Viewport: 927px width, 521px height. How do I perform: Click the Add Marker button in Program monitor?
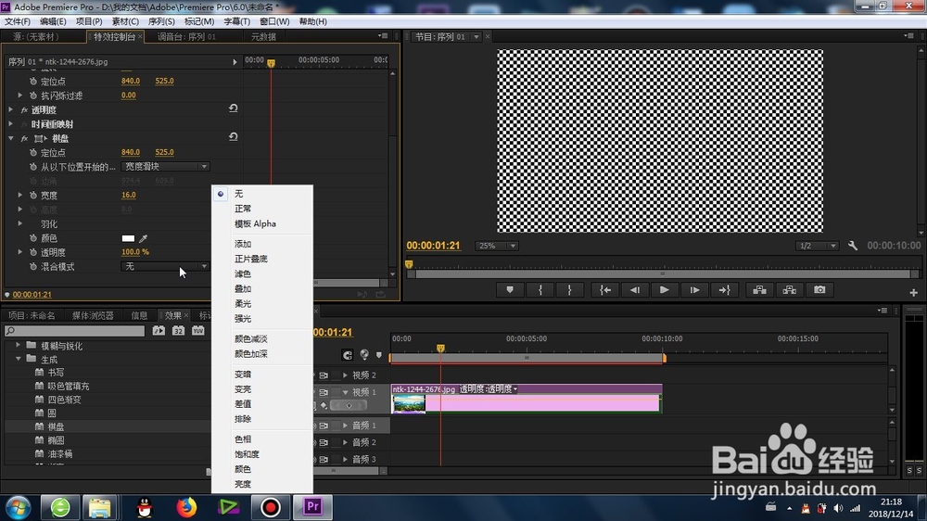[x=510, y=290]
